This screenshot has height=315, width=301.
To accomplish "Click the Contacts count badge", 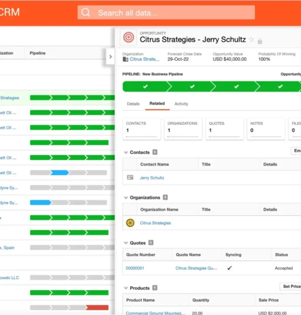I will 155,152.
